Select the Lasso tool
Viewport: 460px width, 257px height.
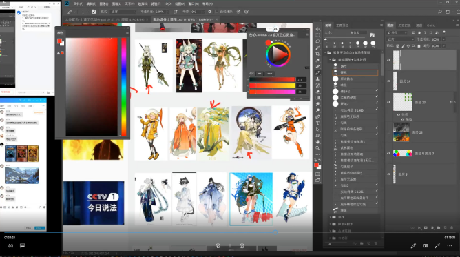point(317,41)
